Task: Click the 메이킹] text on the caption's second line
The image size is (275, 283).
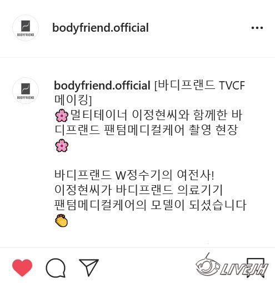Action: coord(73,100)
